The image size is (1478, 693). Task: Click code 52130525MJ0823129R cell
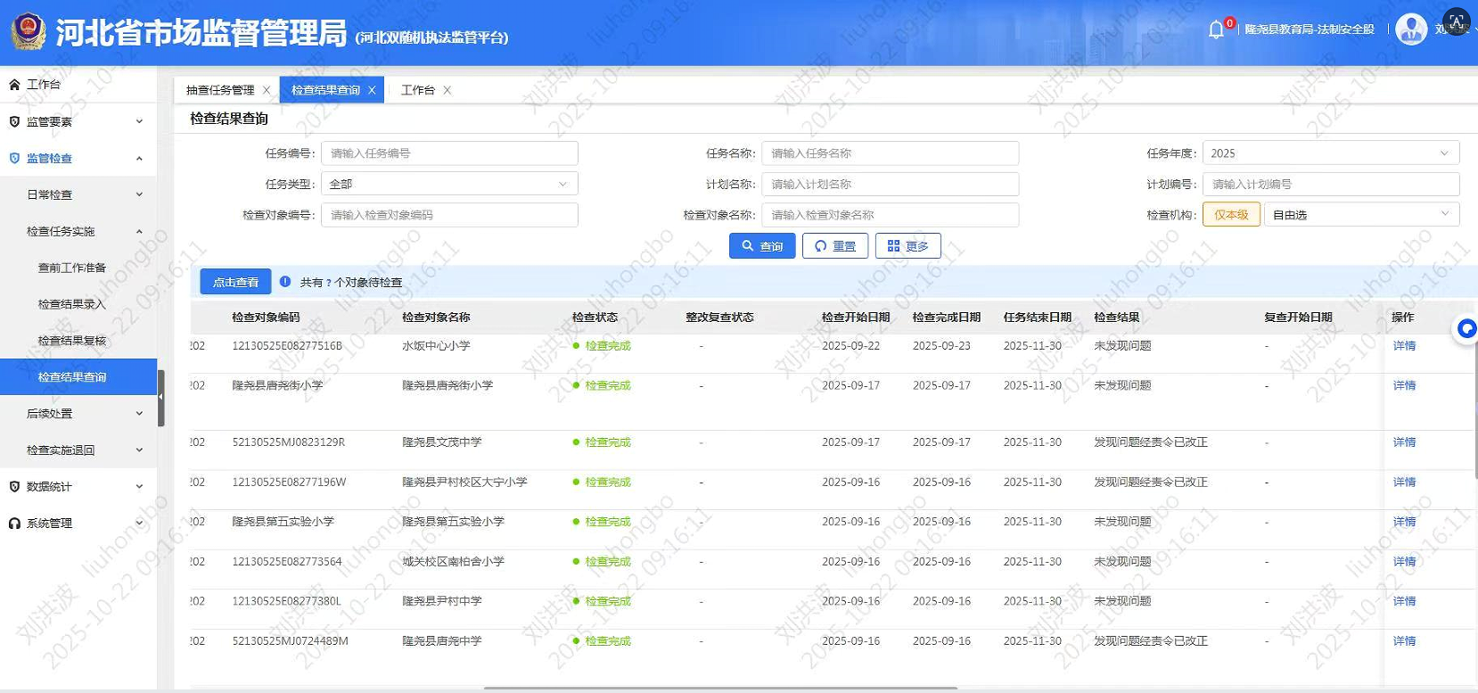(288, 442)
